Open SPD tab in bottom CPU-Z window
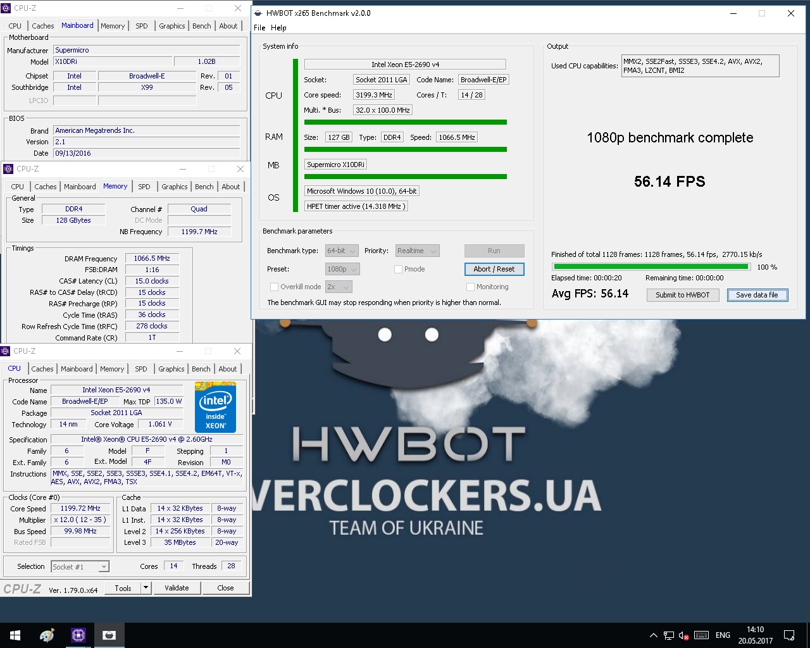The height and width of the screenshot is (648, 810). pyautogui.click(x=141, y=369)
